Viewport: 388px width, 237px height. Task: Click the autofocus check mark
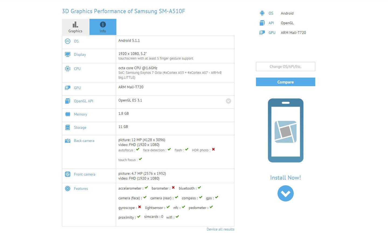138,149
